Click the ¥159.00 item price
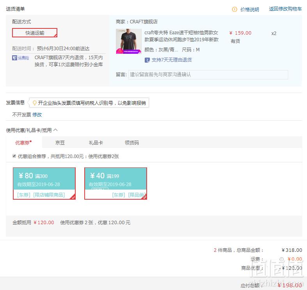 click(240, 33)
